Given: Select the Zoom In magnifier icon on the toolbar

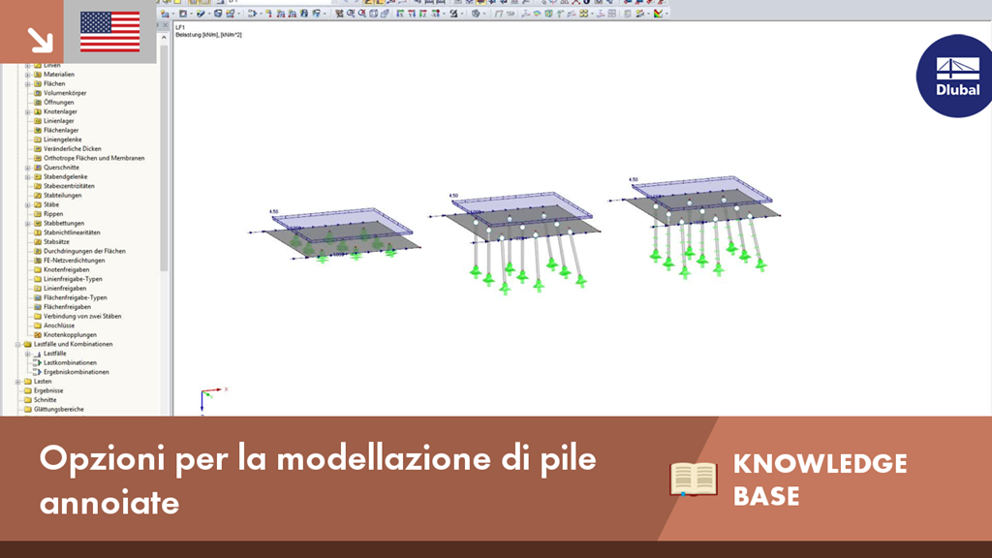Looking at the screenshot, I should coord(350,15).
